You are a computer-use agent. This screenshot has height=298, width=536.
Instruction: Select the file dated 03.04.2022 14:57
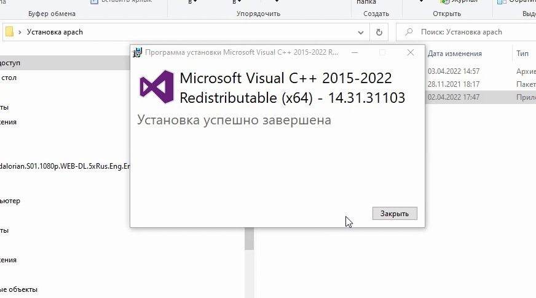pos(454,71)
